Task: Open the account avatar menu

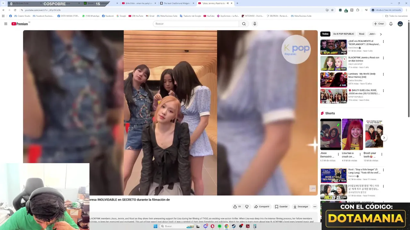Action: tap(400, 24)
